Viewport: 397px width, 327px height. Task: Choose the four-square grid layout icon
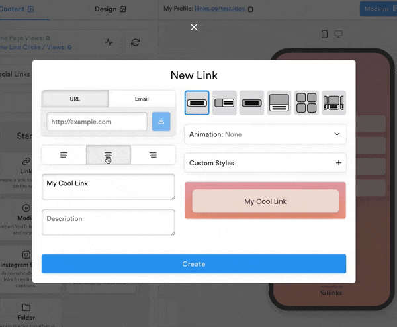coord(306,103)
